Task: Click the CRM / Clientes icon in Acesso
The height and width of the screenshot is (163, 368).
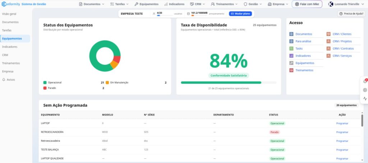Action: (328, 34)
